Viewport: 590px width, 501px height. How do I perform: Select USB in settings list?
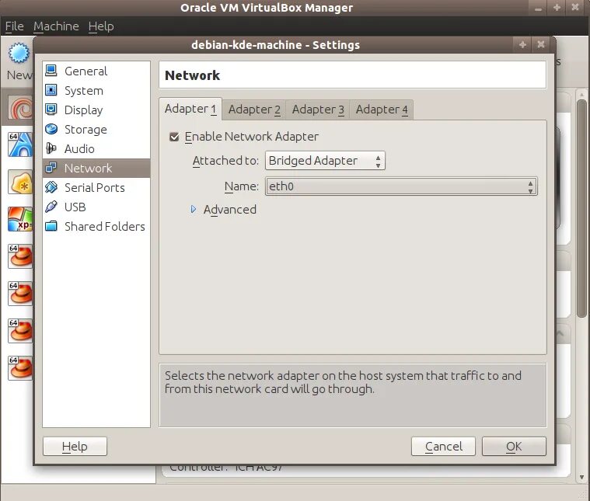point(96,207)
